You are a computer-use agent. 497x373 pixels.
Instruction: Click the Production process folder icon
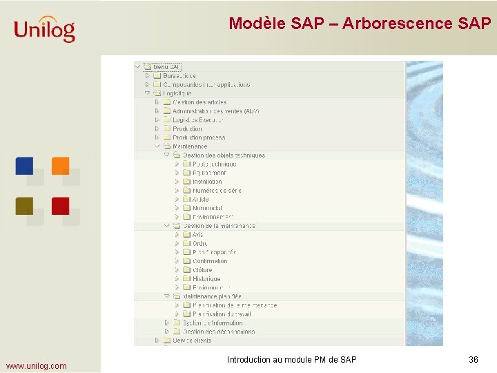click(167, 137)
